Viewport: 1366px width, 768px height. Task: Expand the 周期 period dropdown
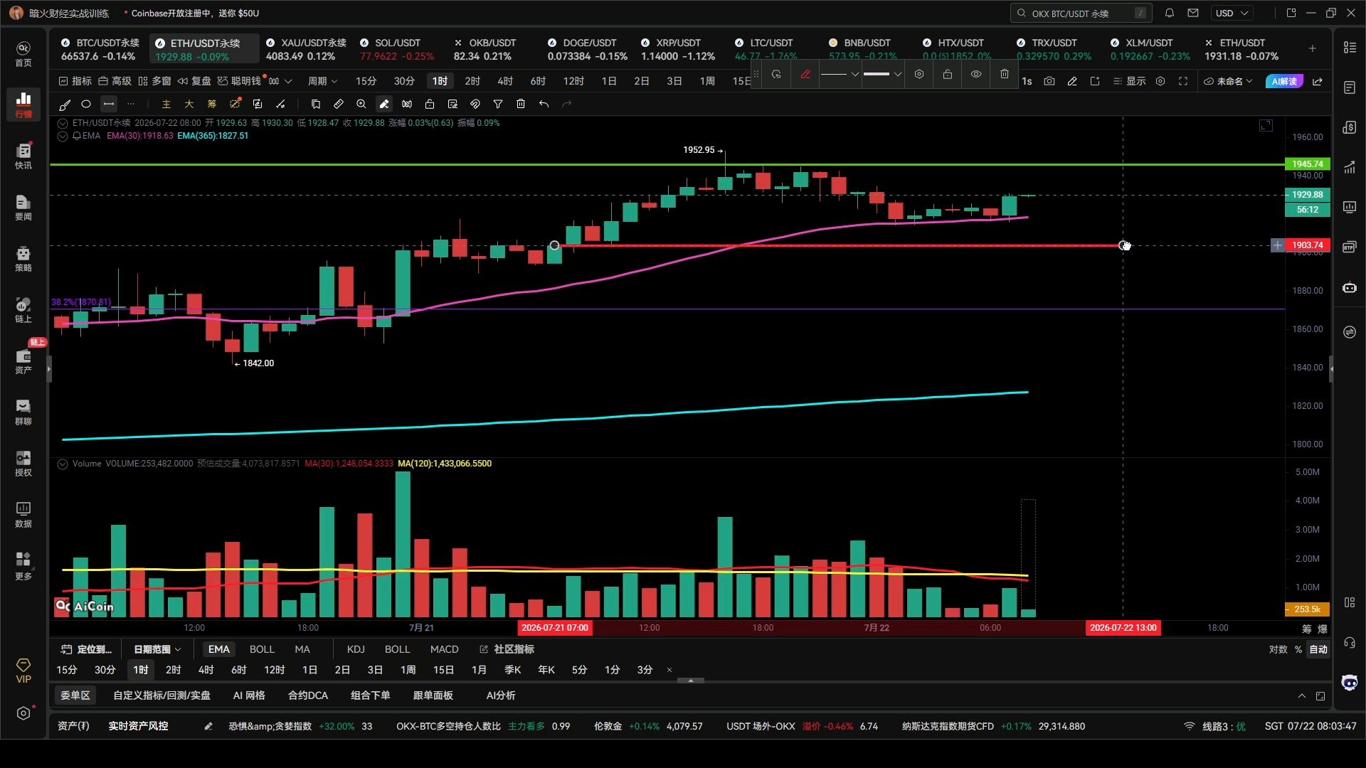pyautogui.click(x=322, y=81)
